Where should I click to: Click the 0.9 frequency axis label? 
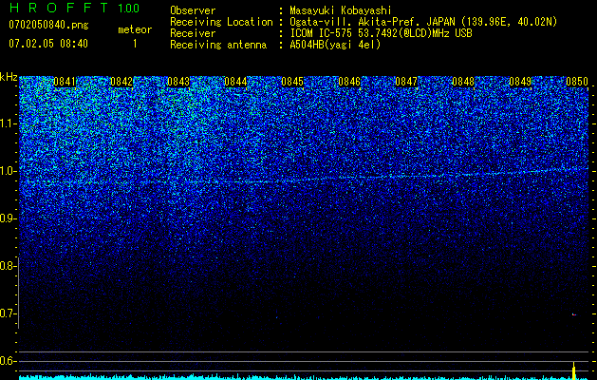point(7,218)
